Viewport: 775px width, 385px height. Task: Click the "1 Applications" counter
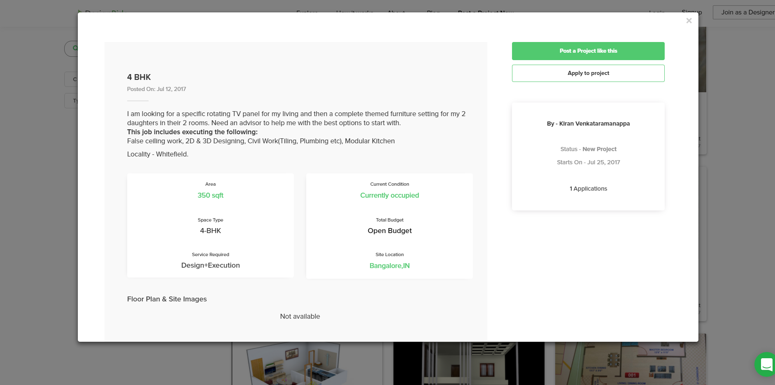588,189
